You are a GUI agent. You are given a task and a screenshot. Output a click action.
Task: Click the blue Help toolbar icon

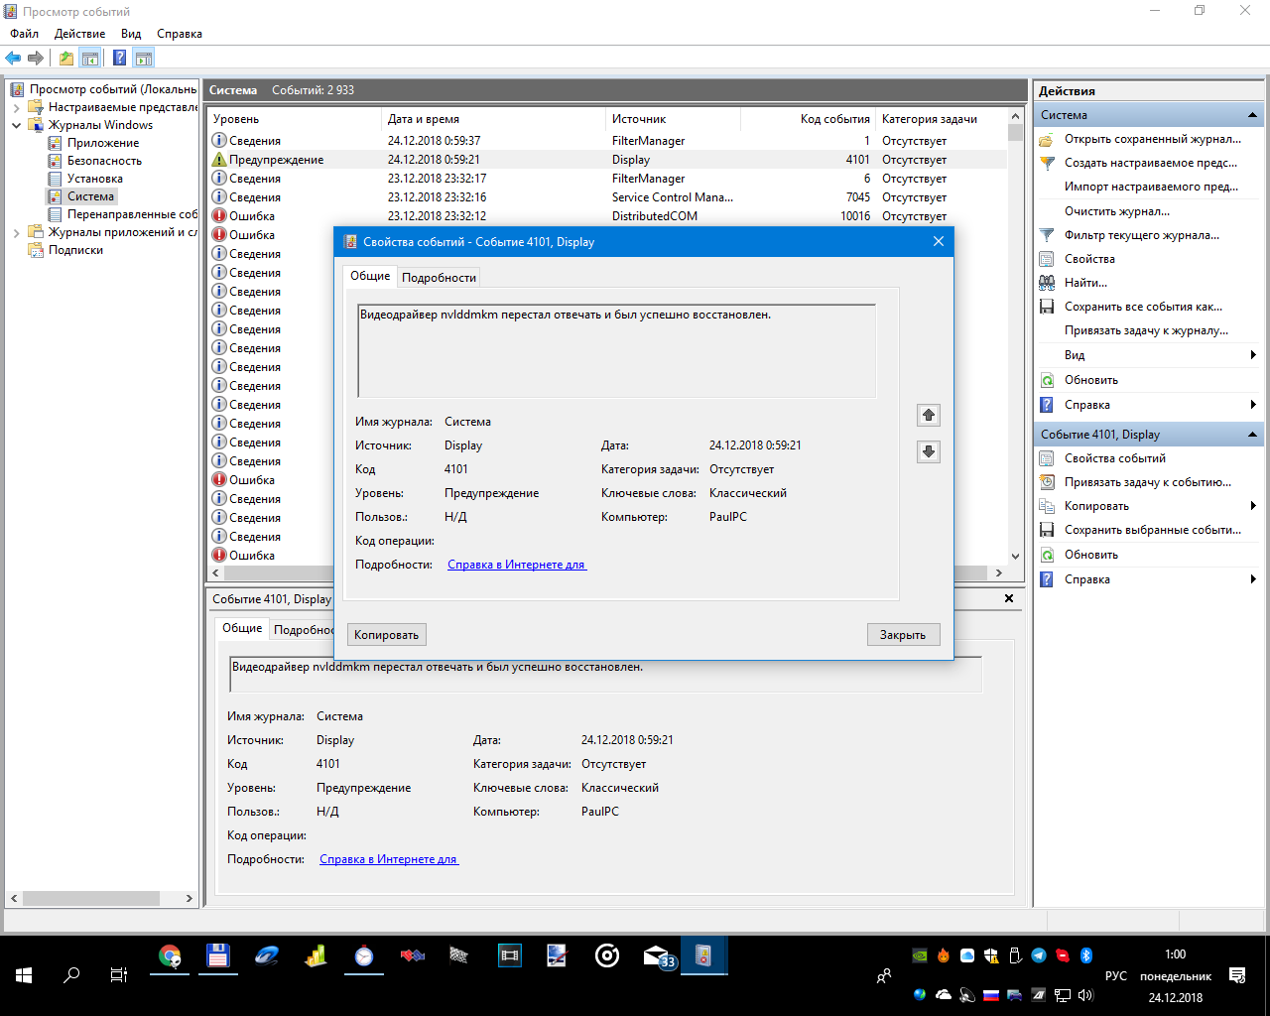pos(119,59)
